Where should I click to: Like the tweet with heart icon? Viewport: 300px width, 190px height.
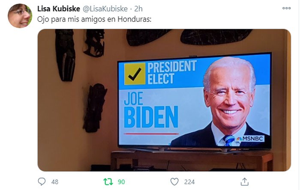174,182
